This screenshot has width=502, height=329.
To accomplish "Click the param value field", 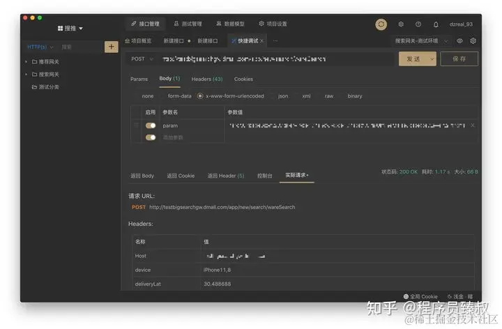I will tap(347, 125).
